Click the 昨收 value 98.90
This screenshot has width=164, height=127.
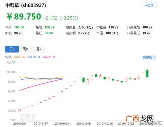(x=18, y=33)
